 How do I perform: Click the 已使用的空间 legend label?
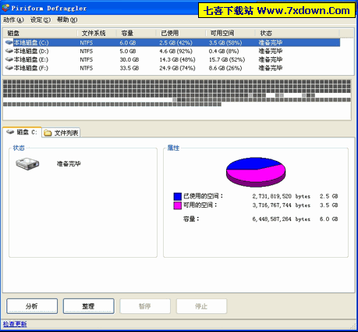[x=203, y=196]
